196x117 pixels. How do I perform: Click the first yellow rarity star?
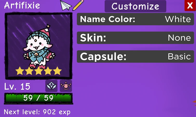tap(20, 71)
